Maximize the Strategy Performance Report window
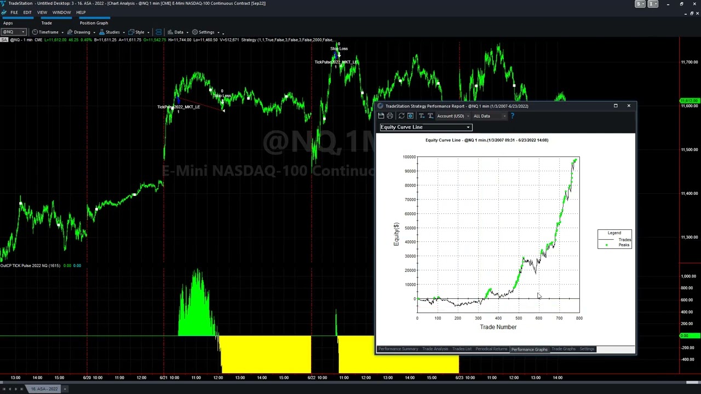This screenshot has height=394, width=701. point(616,106)
